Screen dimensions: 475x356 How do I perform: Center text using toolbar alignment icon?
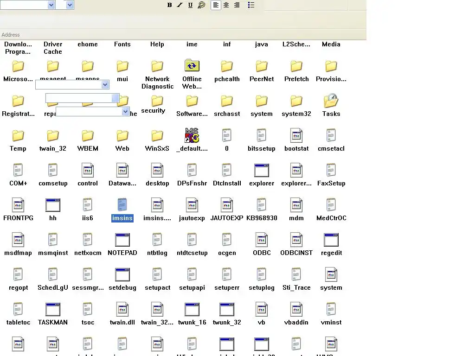pyautogui.click(x=226, y=5)
